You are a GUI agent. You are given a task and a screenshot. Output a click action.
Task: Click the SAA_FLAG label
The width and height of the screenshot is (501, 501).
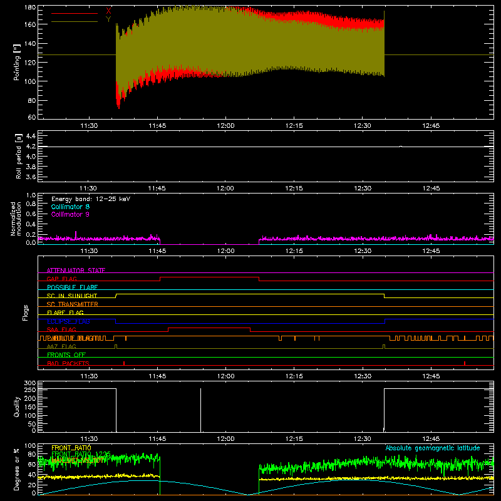(x=61, y=329)
